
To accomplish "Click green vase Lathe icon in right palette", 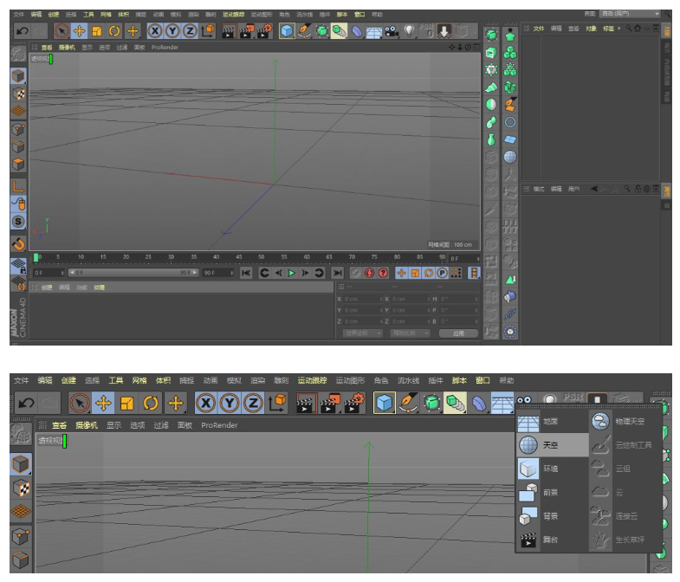I will [x=491, y=139].
